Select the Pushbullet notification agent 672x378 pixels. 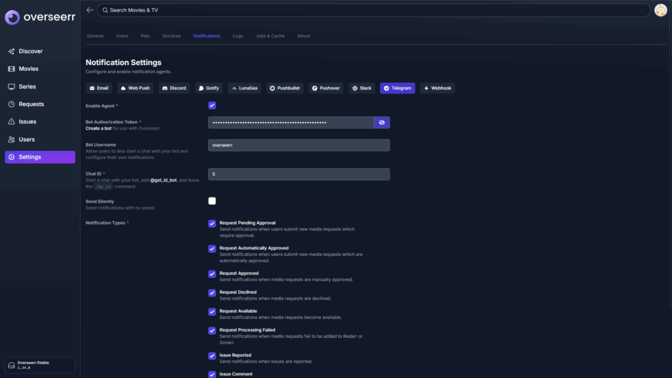click(285, 88)
